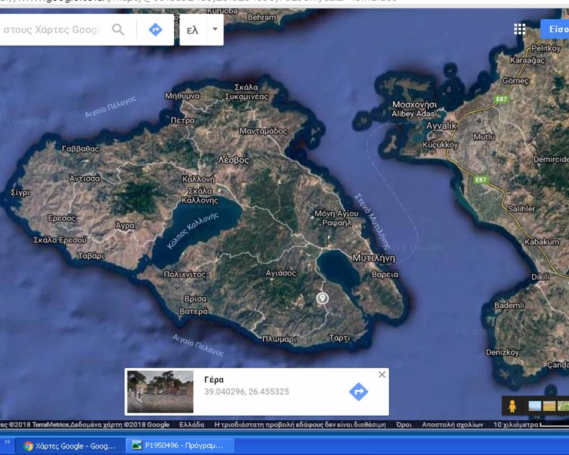
Task: Click the ελ language button
Action: (x=192, y=29)
